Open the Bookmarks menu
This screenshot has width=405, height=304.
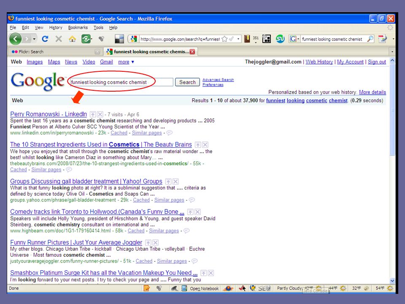(78, 27)
